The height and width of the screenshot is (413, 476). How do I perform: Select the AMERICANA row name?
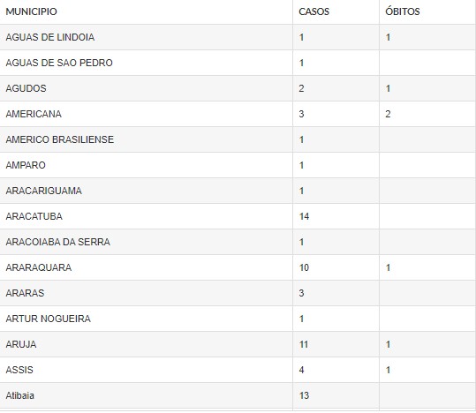(x=34, y=114)
